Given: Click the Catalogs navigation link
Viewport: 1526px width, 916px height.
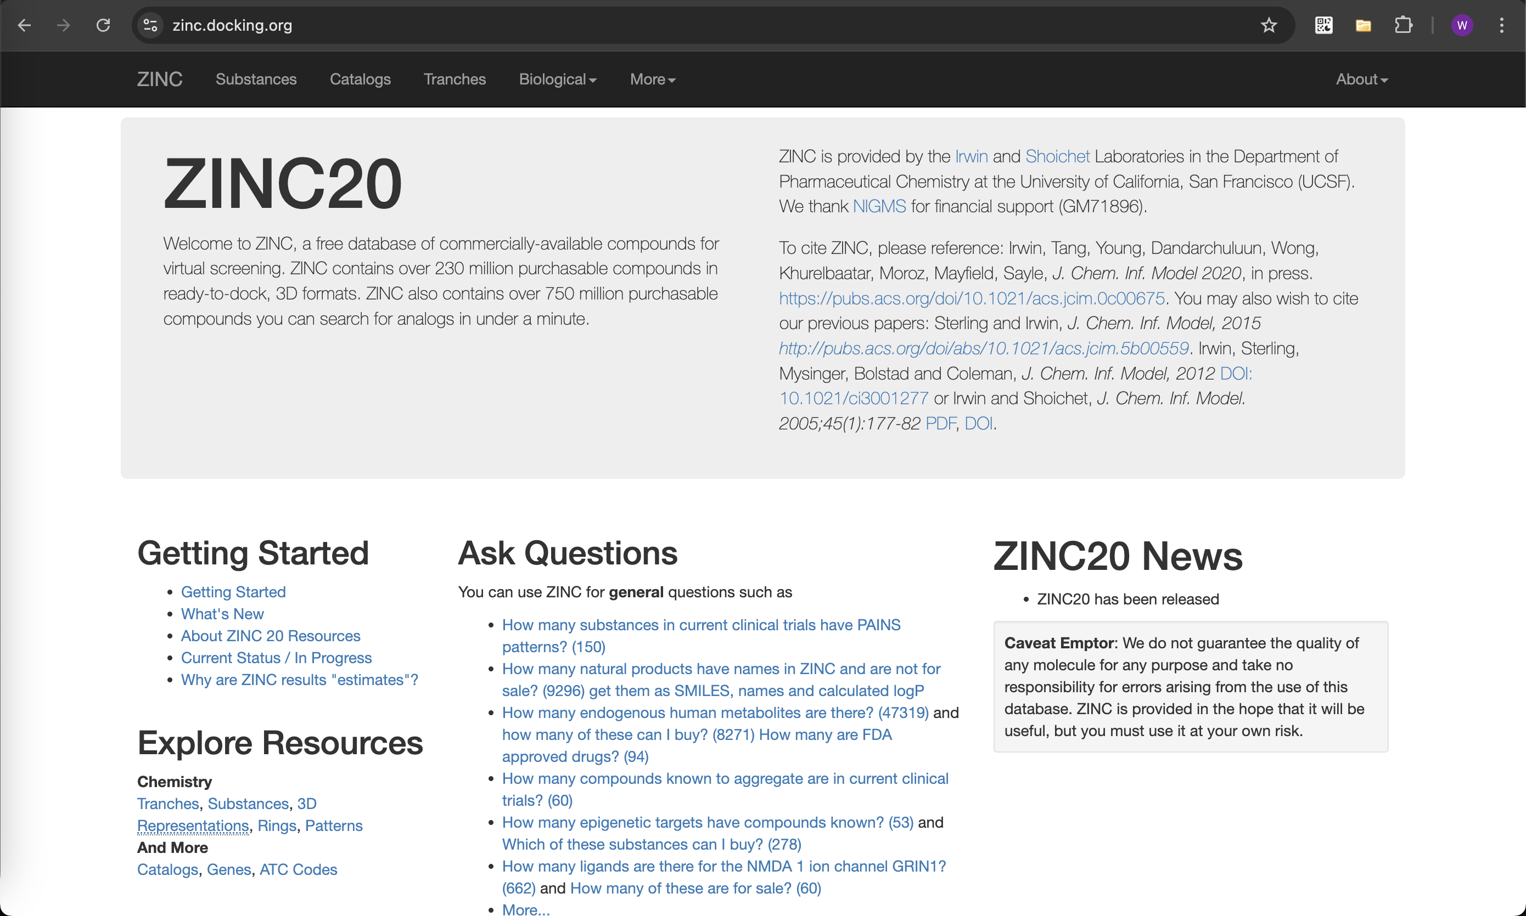Looking at the screenshot, I should [360, 78].
